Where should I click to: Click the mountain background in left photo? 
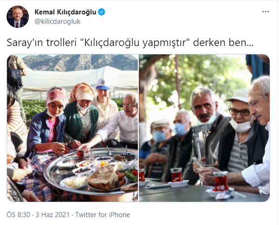point(80,62)
